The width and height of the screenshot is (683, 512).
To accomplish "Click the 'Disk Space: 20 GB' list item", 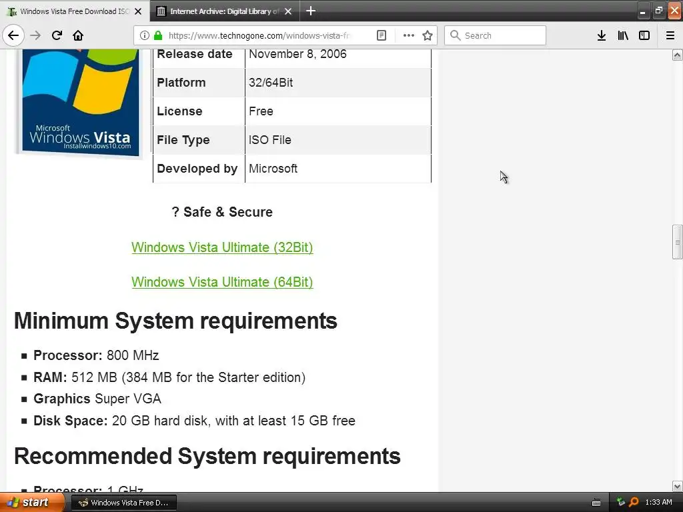I will (194, 421).
